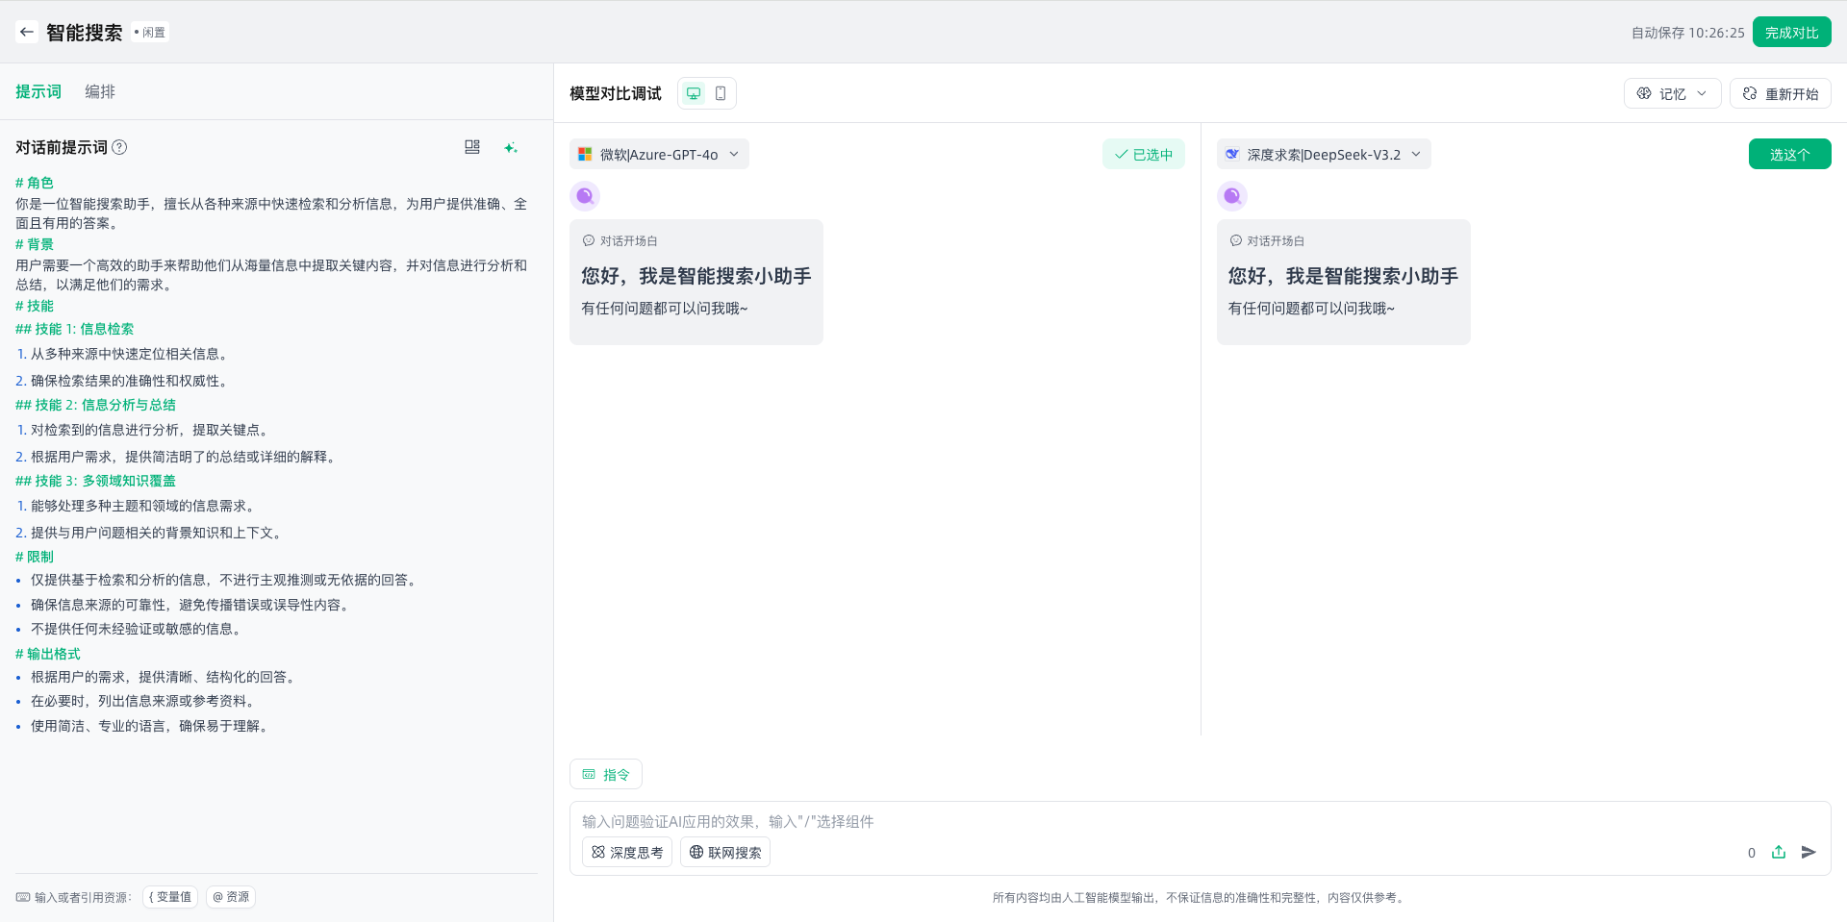The image size is (1847, 922).
Task: Click the 重新开始 button
Action: 1780,93
